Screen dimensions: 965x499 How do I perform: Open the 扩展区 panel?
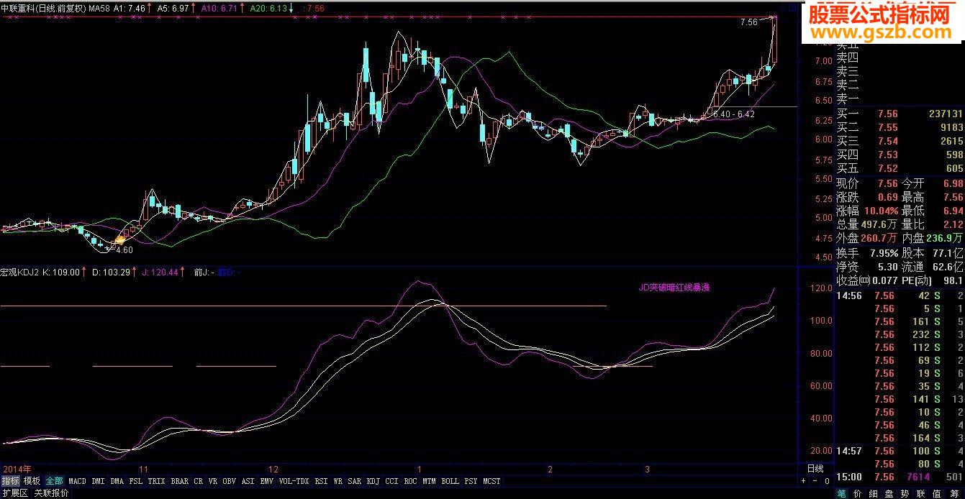pyautogui.click(x=14, y=493)
